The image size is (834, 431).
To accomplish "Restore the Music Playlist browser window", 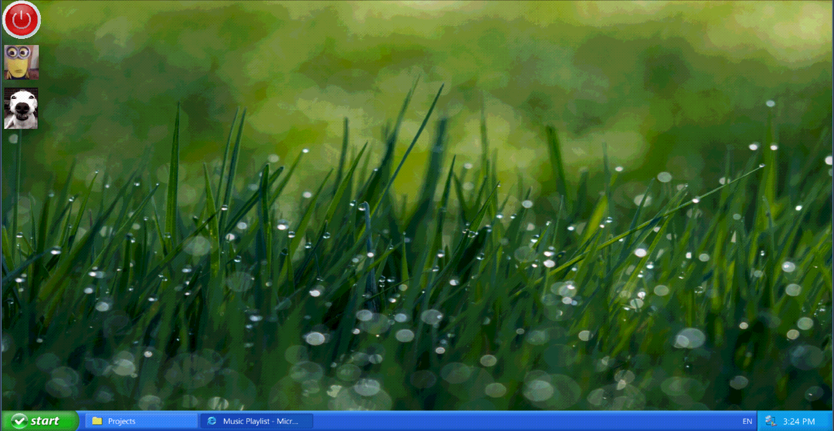I will point(257,421).
